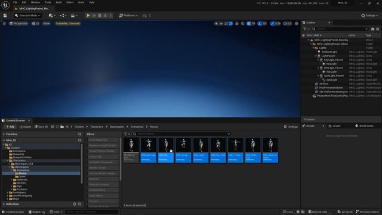Toggle the world/local coordinate space icon

pos(237,24)
